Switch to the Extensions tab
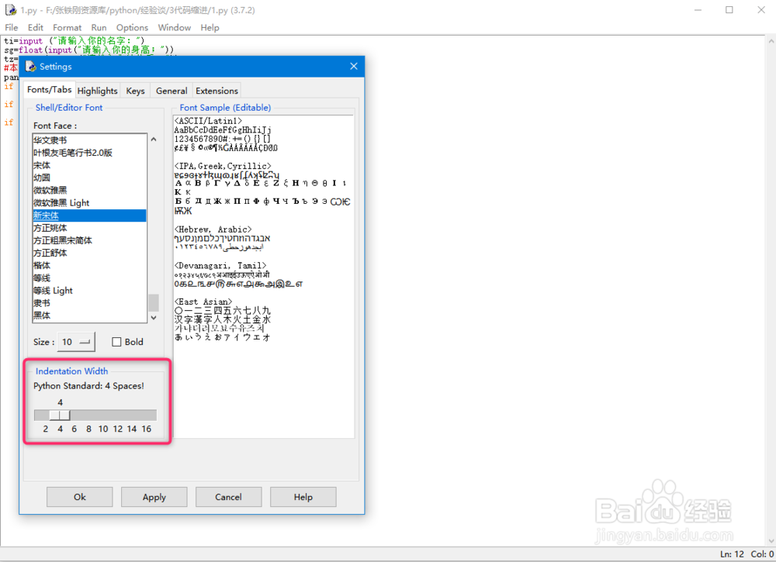This screenshot has height=562, width=776. tap(217, 91)
